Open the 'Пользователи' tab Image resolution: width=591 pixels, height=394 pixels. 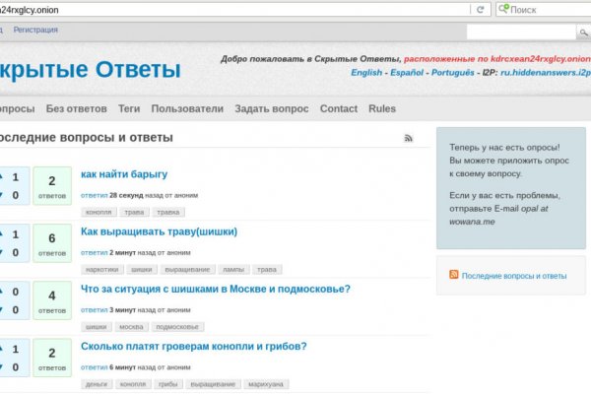coord(187,109)
